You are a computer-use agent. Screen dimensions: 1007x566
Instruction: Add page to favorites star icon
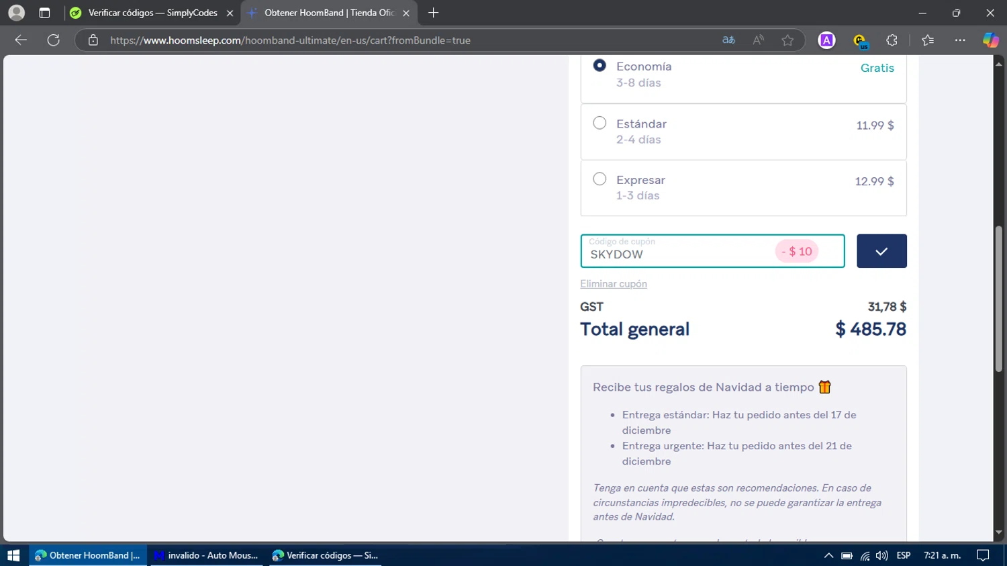click(787, 40)
